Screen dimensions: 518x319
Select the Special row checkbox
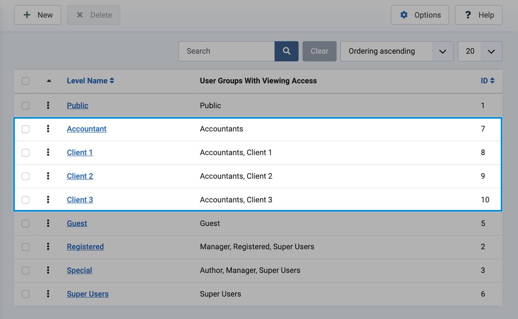(26, 271)
